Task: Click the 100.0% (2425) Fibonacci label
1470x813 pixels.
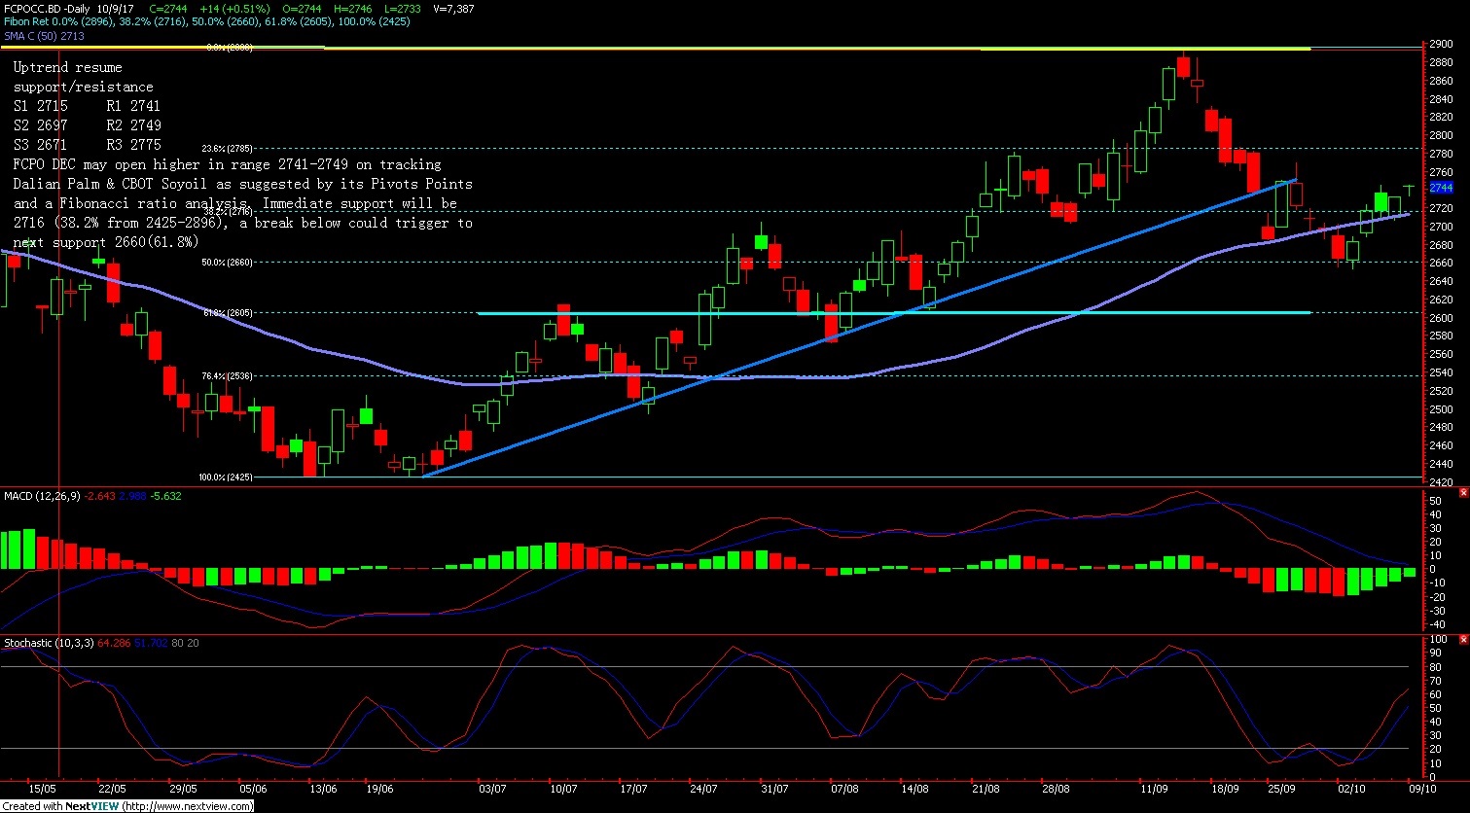Action: point(225,477)
